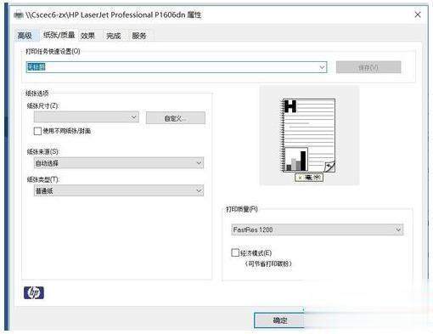Open the 打印质量 FastRes 1200 dropdown

pos(318,229)
